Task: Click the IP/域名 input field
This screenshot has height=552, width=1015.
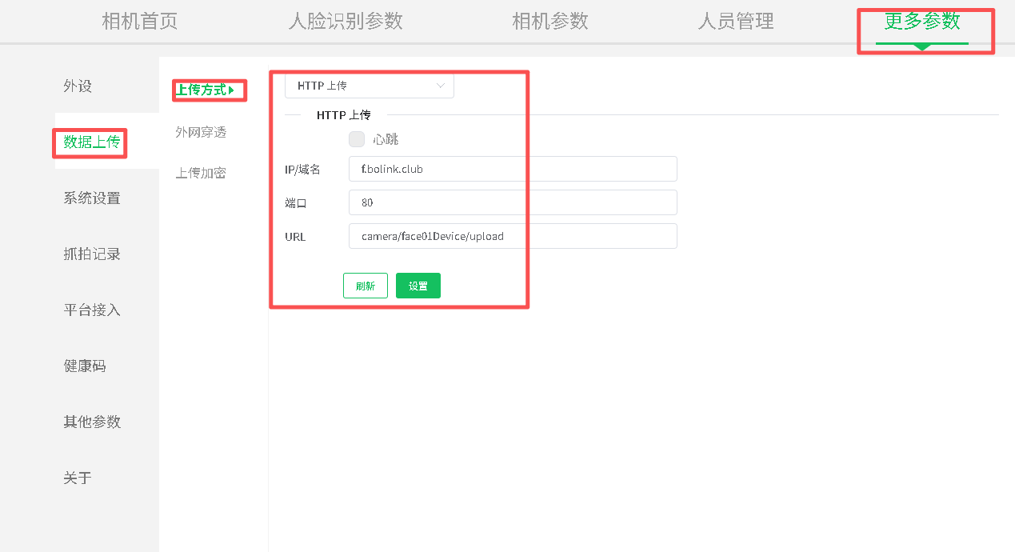Action: (513, 169)
